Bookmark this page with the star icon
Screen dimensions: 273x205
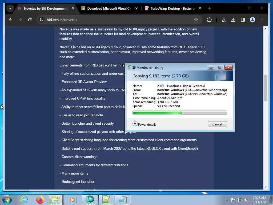point(196,20)
